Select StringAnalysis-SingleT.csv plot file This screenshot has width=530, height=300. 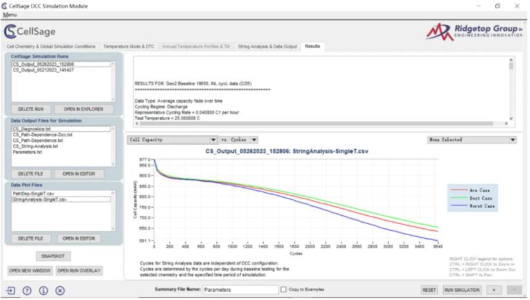(61, 200)
